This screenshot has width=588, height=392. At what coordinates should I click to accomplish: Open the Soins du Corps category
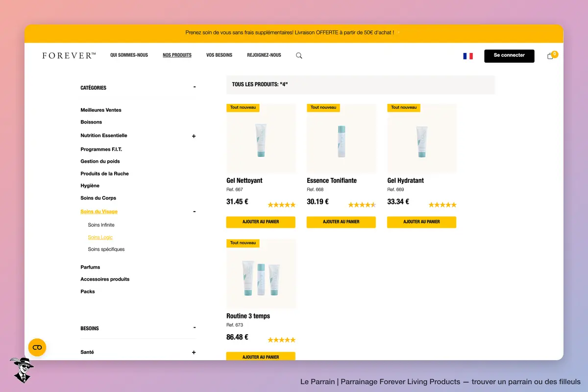coord(98,198)
